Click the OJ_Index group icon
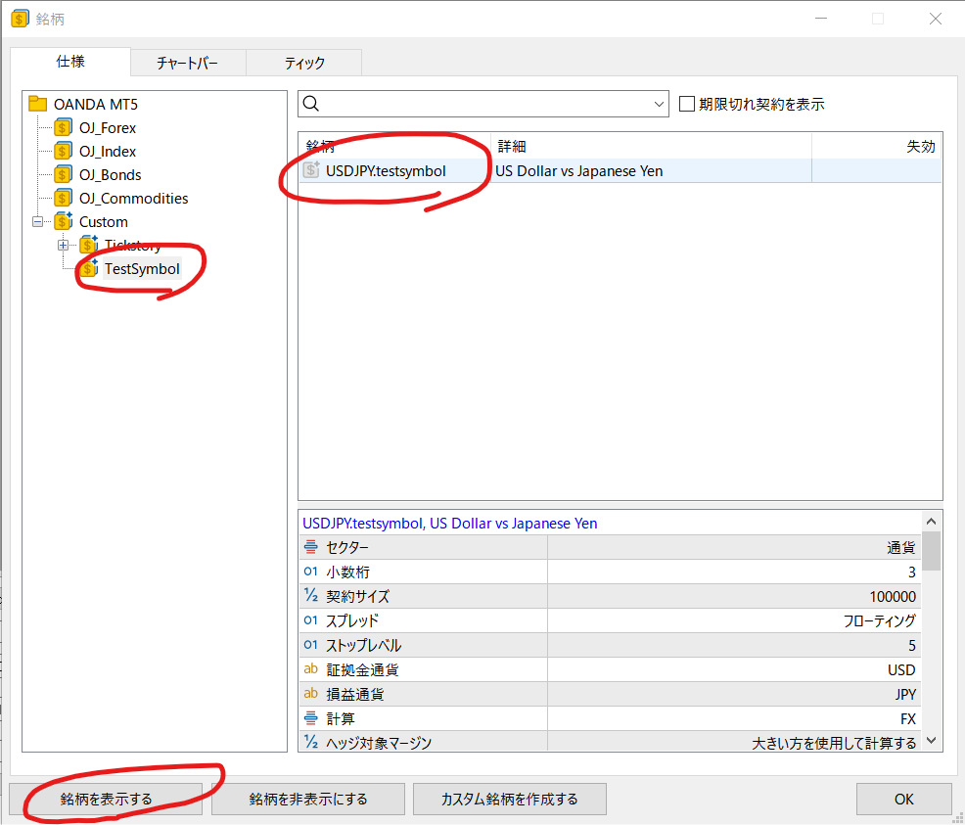This screenshot has width=965, height=825. coord(63,152)
